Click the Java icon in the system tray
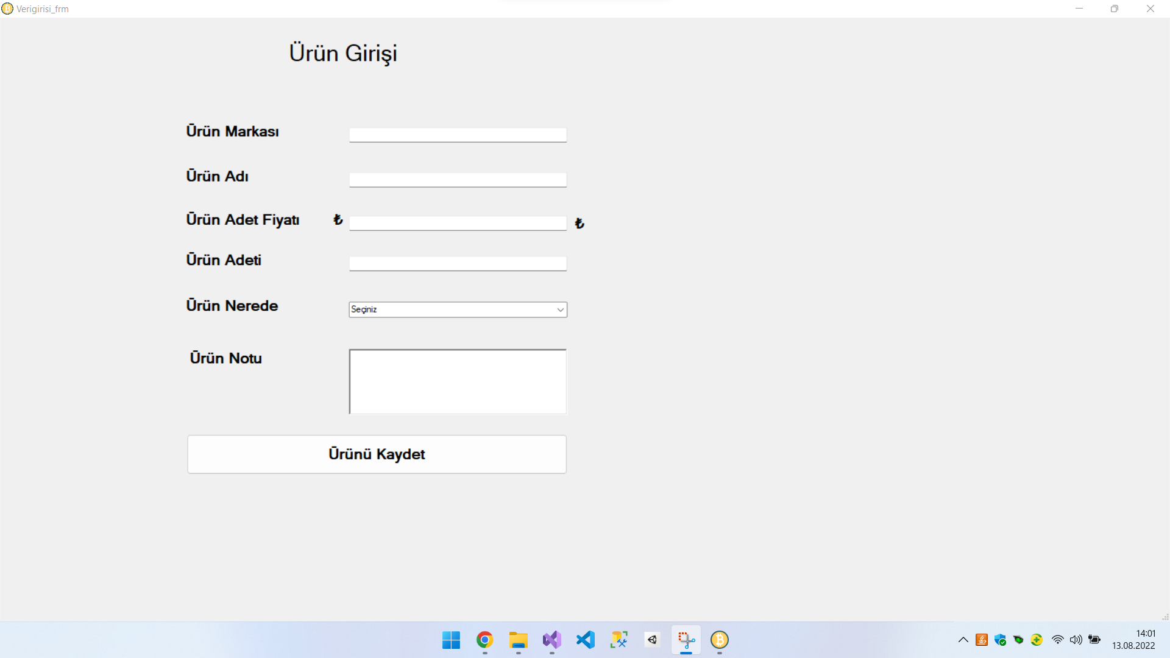1170x658 pixels. pyautogui.click(x=982, y=640)
